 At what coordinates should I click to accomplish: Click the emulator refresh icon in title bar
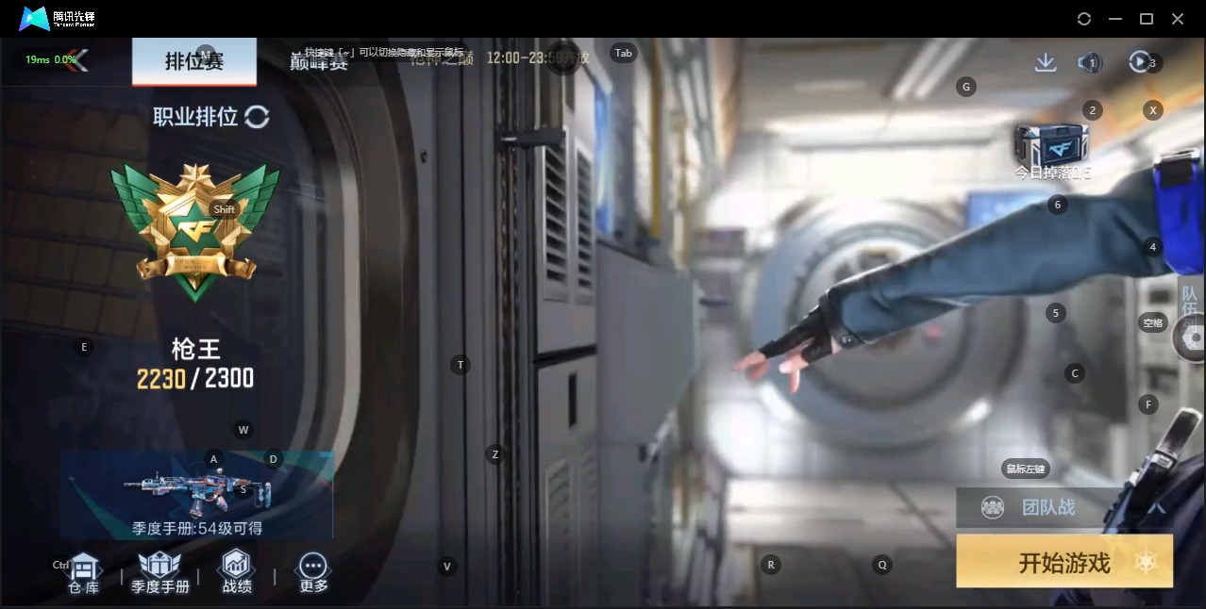[1084, 19]
